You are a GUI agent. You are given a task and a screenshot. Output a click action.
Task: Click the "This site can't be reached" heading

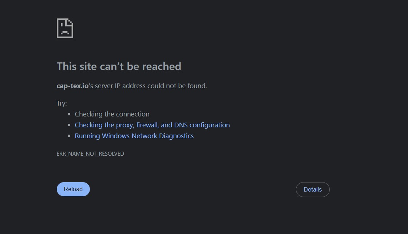click(119, 66)
